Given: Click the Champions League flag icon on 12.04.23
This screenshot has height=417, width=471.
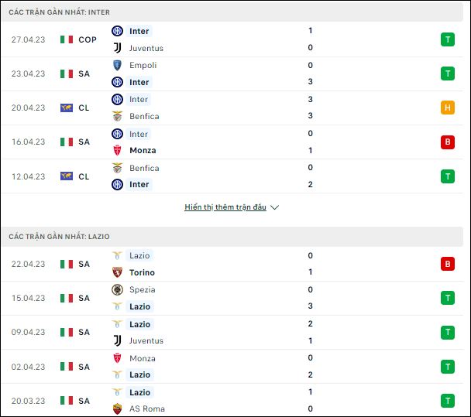Looking at the screenshot, I should [x=67, y=176].
